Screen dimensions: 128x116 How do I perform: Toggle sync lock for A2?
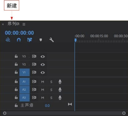(34, 89)
